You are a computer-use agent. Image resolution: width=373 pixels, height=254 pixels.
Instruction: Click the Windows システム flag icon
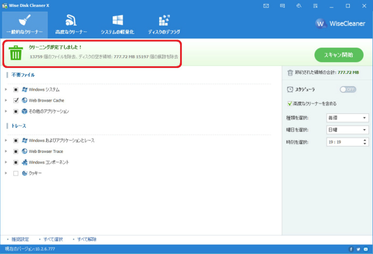[x=24, y=90]
